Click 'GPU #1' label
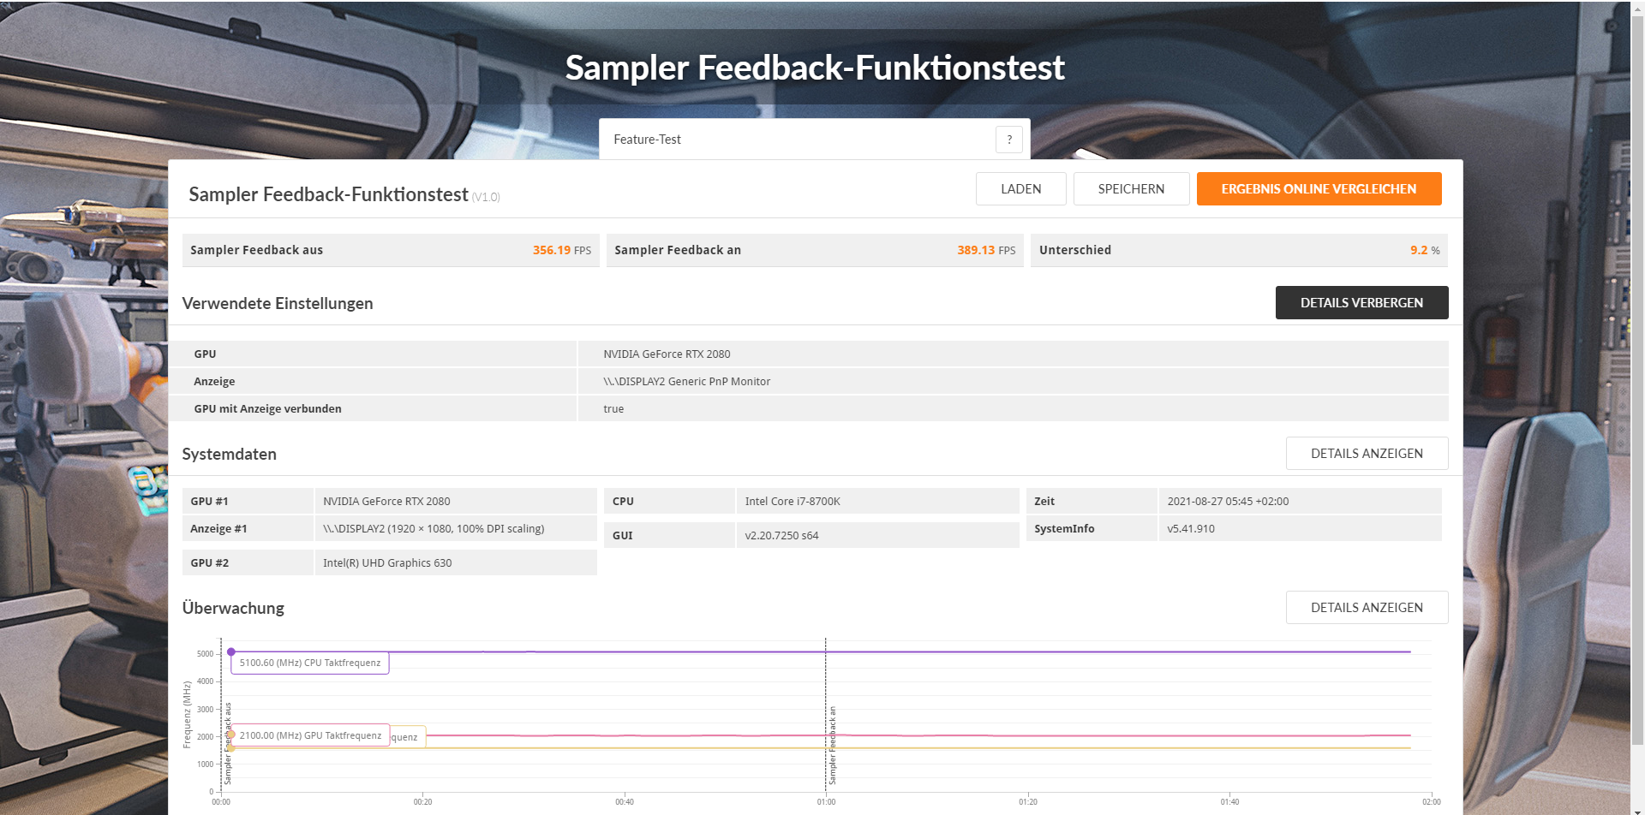 pos(209,502)
